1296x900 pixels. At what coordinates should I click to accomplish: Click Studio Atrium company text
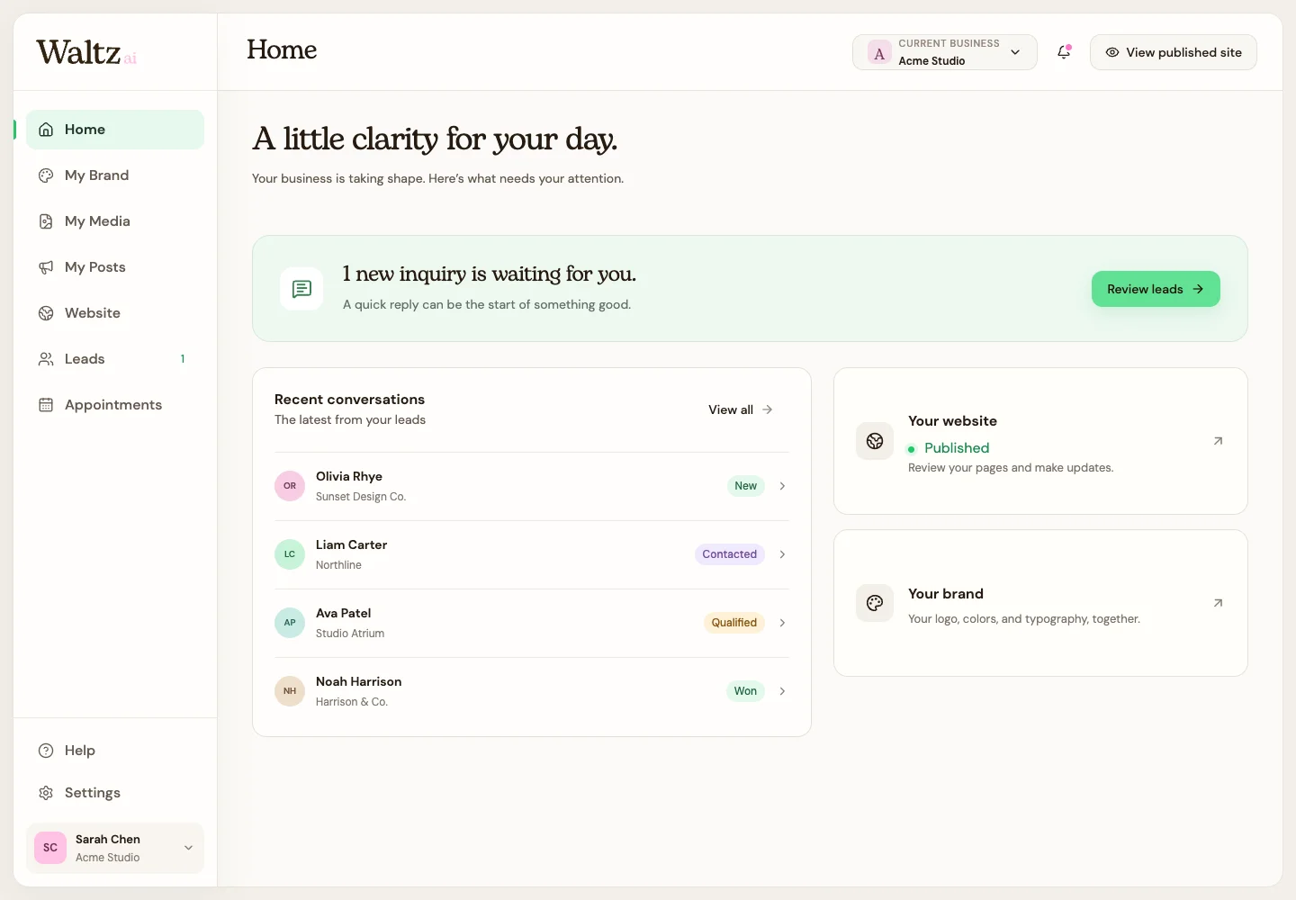(x=350, y=634)
